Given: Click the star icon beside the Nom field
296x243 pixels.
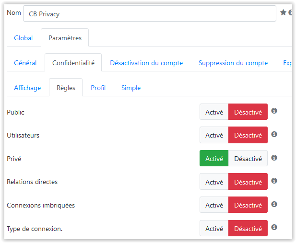Looking at the screenshot, I should [x=283, y=12].
